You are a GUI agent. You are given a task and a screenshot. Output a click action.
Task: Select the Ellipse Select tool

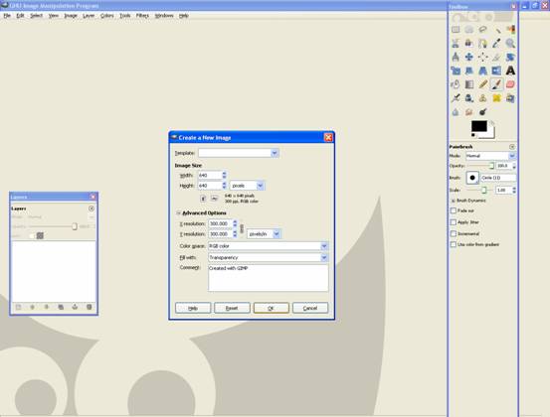coord(469,30)
